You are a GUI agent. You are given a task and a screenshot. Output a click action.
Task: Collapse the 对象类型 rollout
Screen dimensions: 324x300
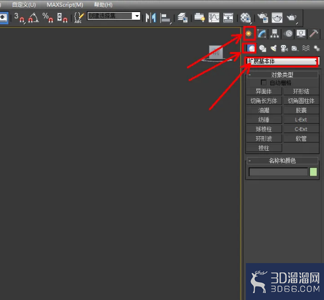(x=282, y=75)
